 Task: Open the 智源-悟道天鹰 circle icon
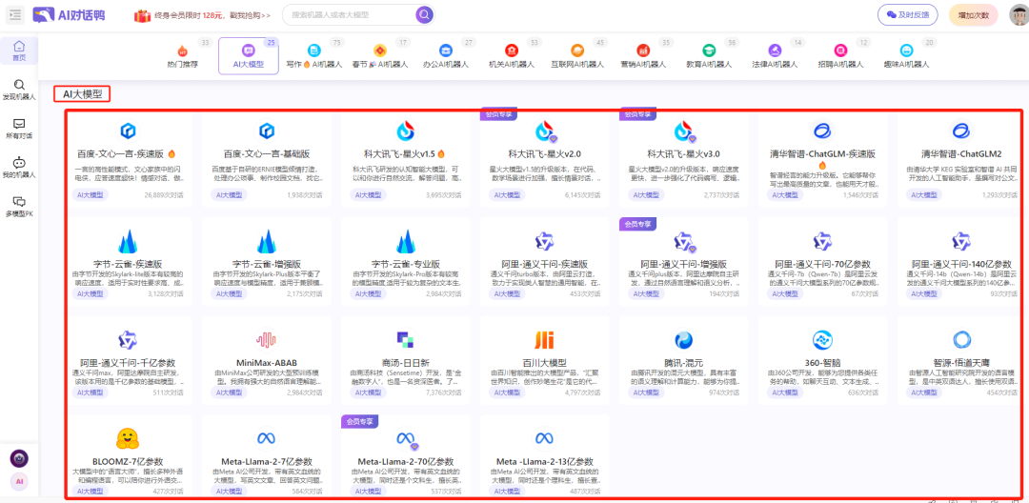[x=960, y=340]
